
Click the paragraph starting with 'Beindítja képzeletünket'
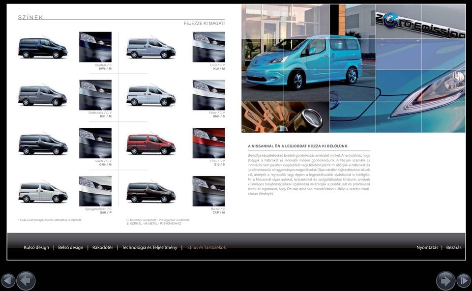point(309,175)
